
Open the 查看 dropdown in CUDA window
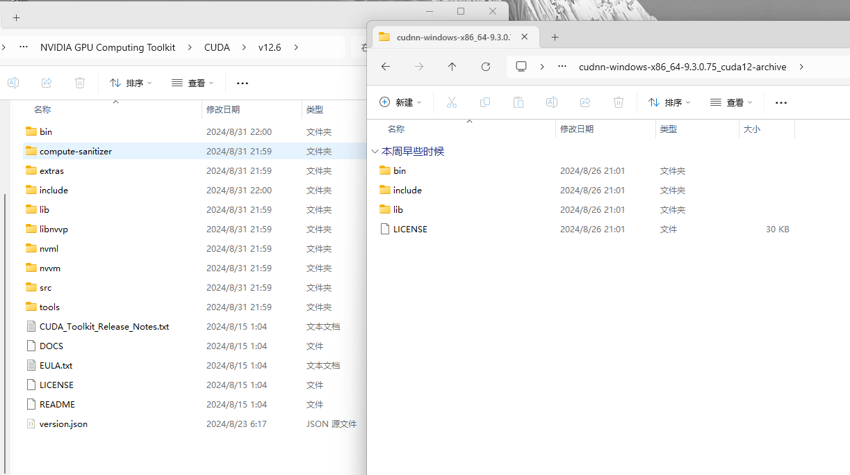(193, 83)
